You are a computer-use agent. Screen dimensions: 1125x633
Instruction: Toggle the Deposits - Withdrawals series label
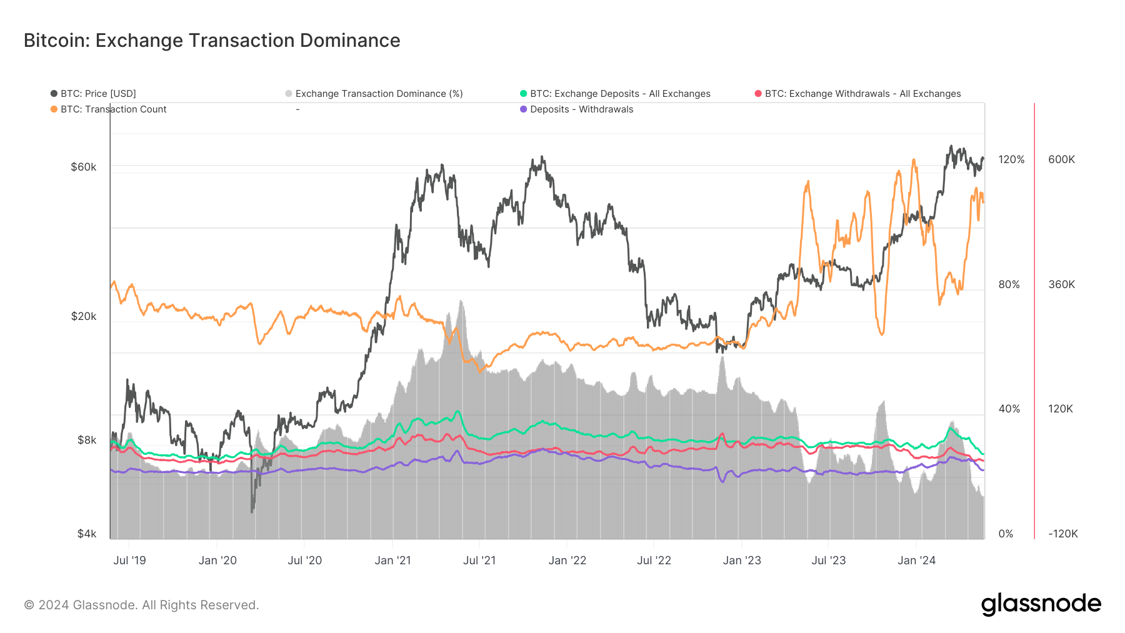coord(581,109)
